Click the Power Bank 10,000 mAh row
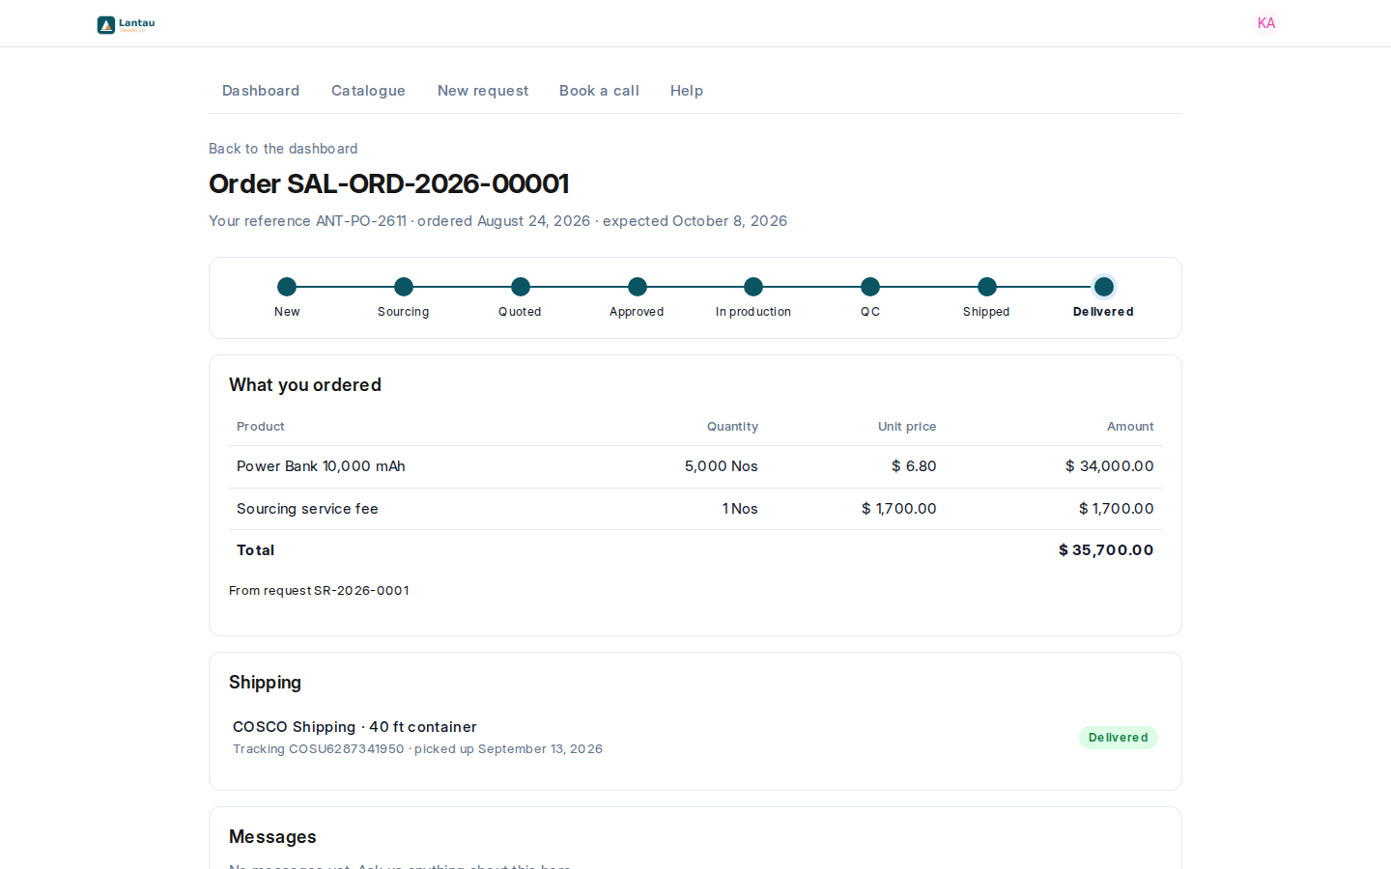 point(695,466)
